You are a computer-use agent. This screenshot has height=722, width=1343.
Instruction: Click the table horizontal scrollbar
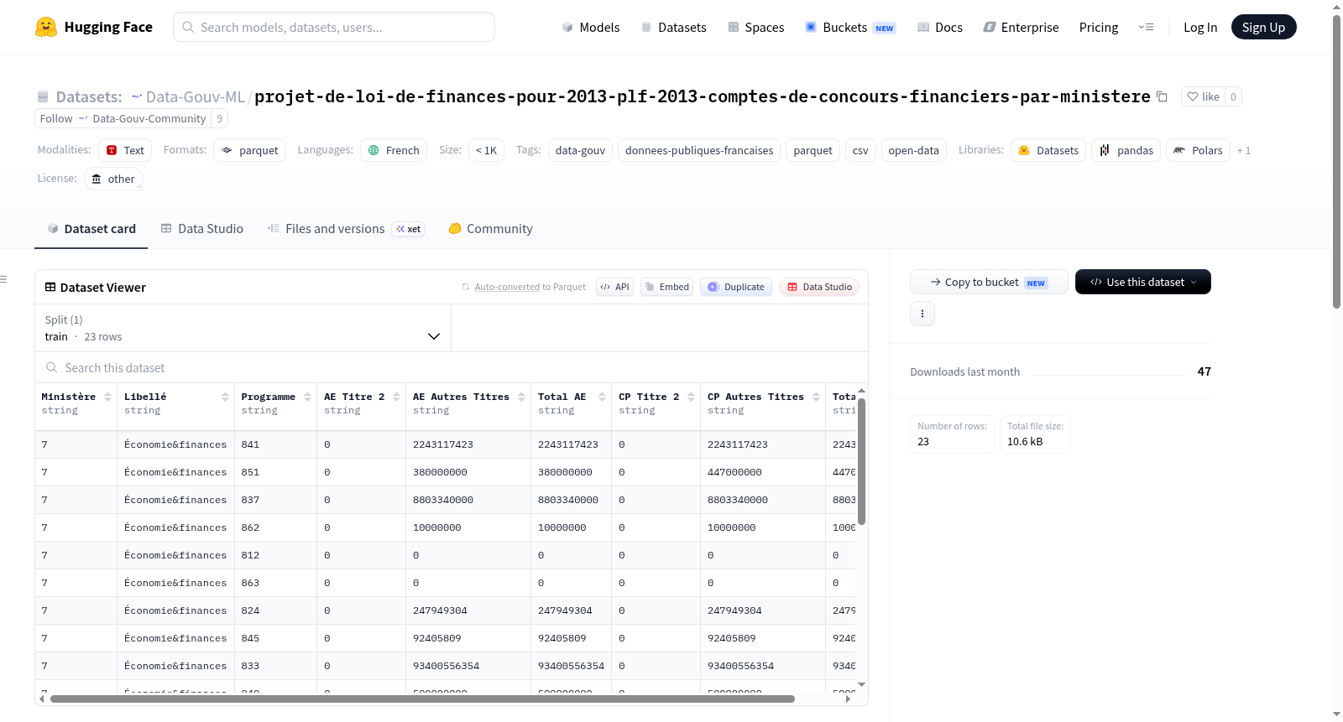pyautogui.click(x=422, y=699)
